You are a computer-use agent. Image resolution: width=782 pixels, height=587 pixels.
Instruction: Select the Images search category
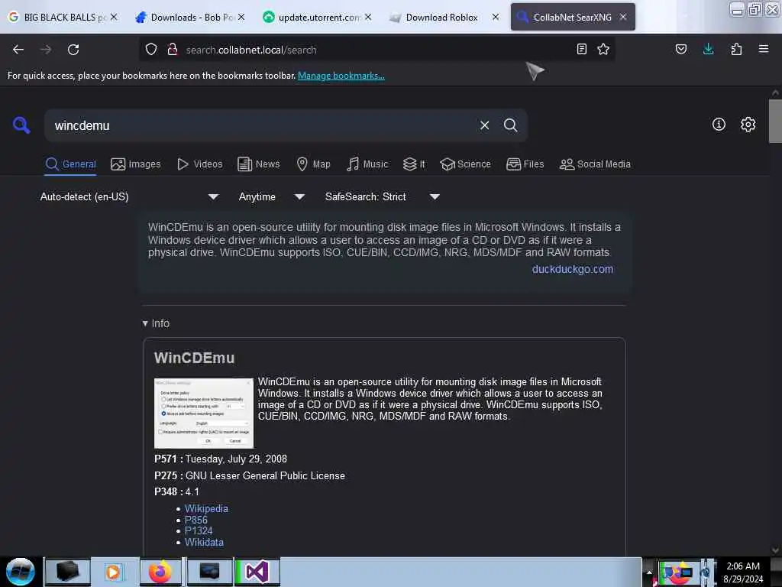point(136,164)
